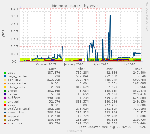
Task: Click active current value 130.09G
Action: click(54, 120)
